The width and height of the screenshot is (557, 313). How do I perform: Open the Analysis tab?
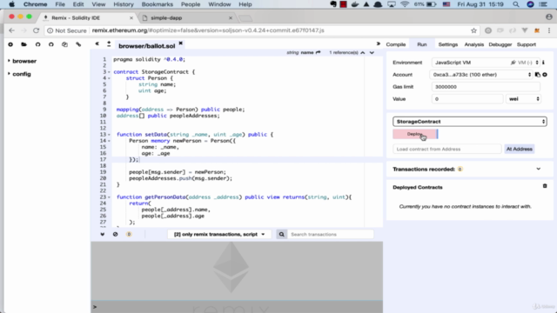point(473,44)
